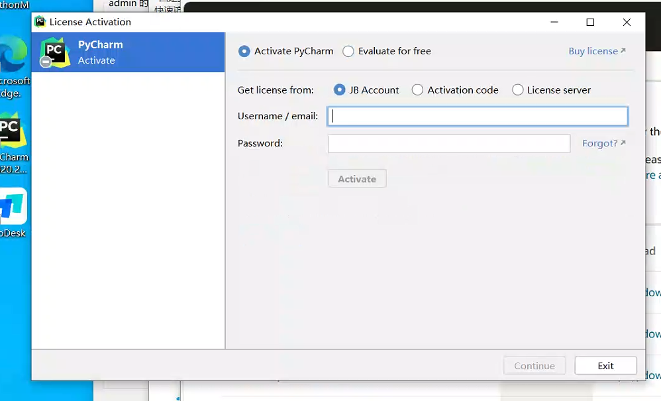The width and height of the screenshot is (661, 401).
Task: Focus the Username / email field
Action: [x=478, y=117]
